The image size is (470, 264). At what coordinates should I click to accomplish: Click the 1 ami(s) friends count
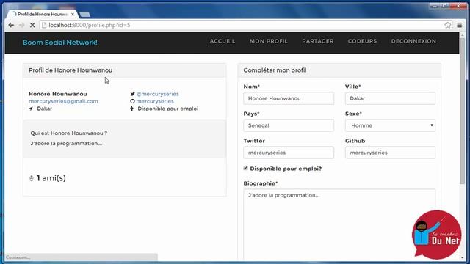(x=51, y=178)
